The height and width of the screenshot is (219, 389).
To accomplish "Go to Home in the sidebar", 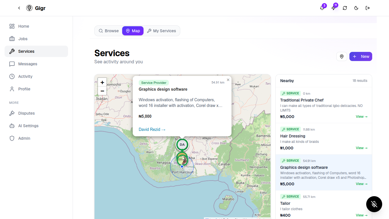I will tap(36, 26).
